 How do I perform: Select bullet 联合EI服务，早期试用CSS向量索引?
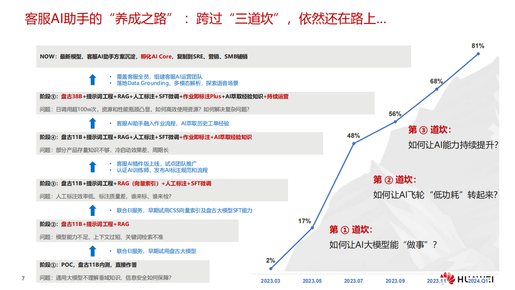[x=184, y=210]
